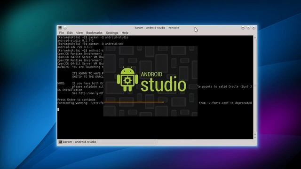Image resolution: width=301 pixels, height=169 pixels.
Task: Click the 'android-sdk r22.0.1-1' output line
Action: pos(74,47)
